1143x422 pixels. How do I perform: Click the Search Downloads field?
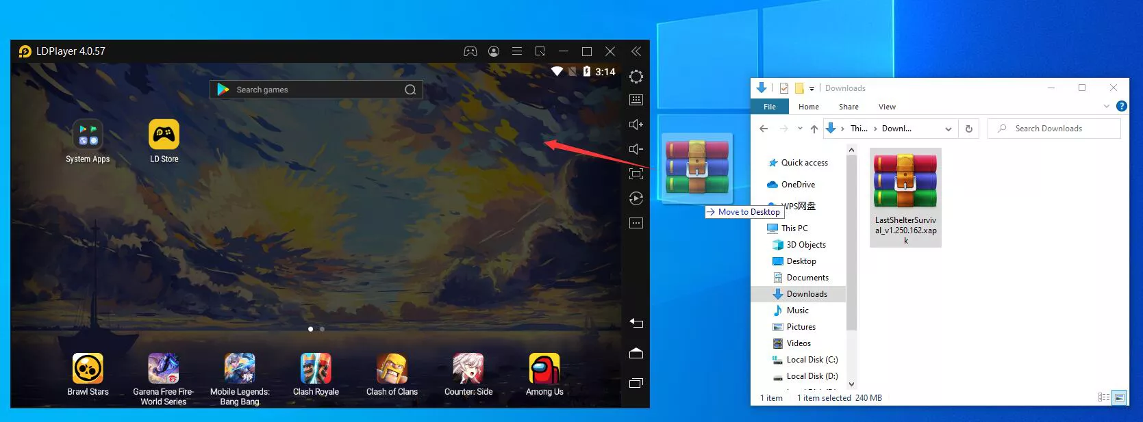[1055, 129]
